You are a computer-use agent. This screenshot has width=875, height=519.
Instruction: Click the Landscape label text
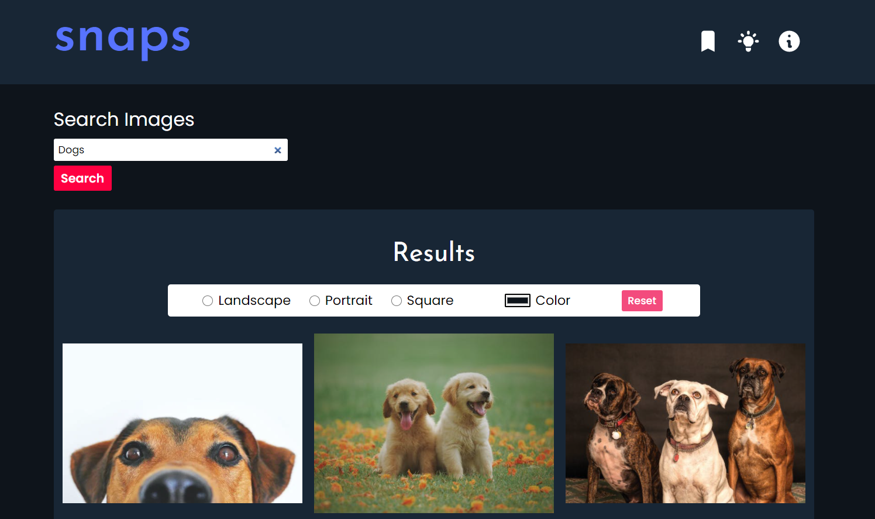pos(254,301)
